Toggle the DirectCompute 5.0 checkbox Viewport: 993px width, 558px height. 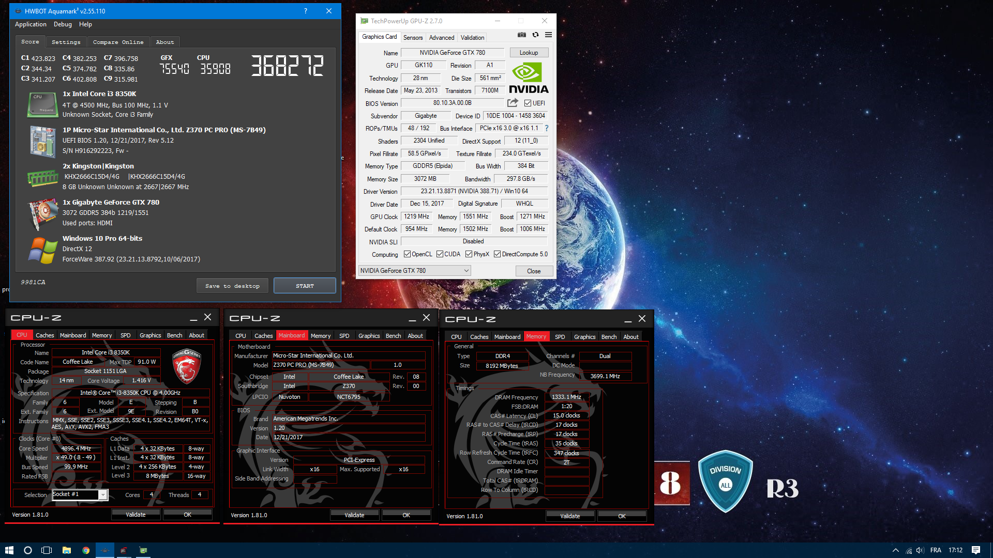497,254
